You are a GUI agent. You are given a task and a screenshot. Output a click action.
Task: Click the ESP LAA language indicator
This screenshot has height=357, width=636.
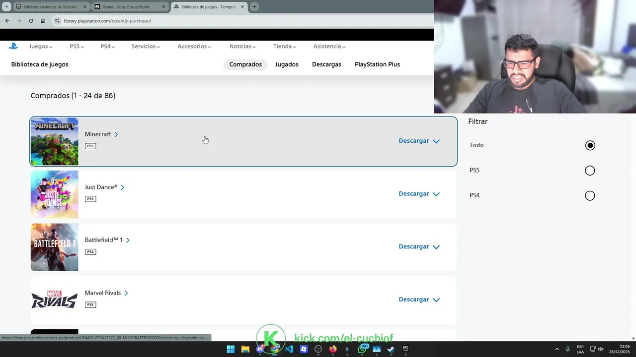point(580,349)
